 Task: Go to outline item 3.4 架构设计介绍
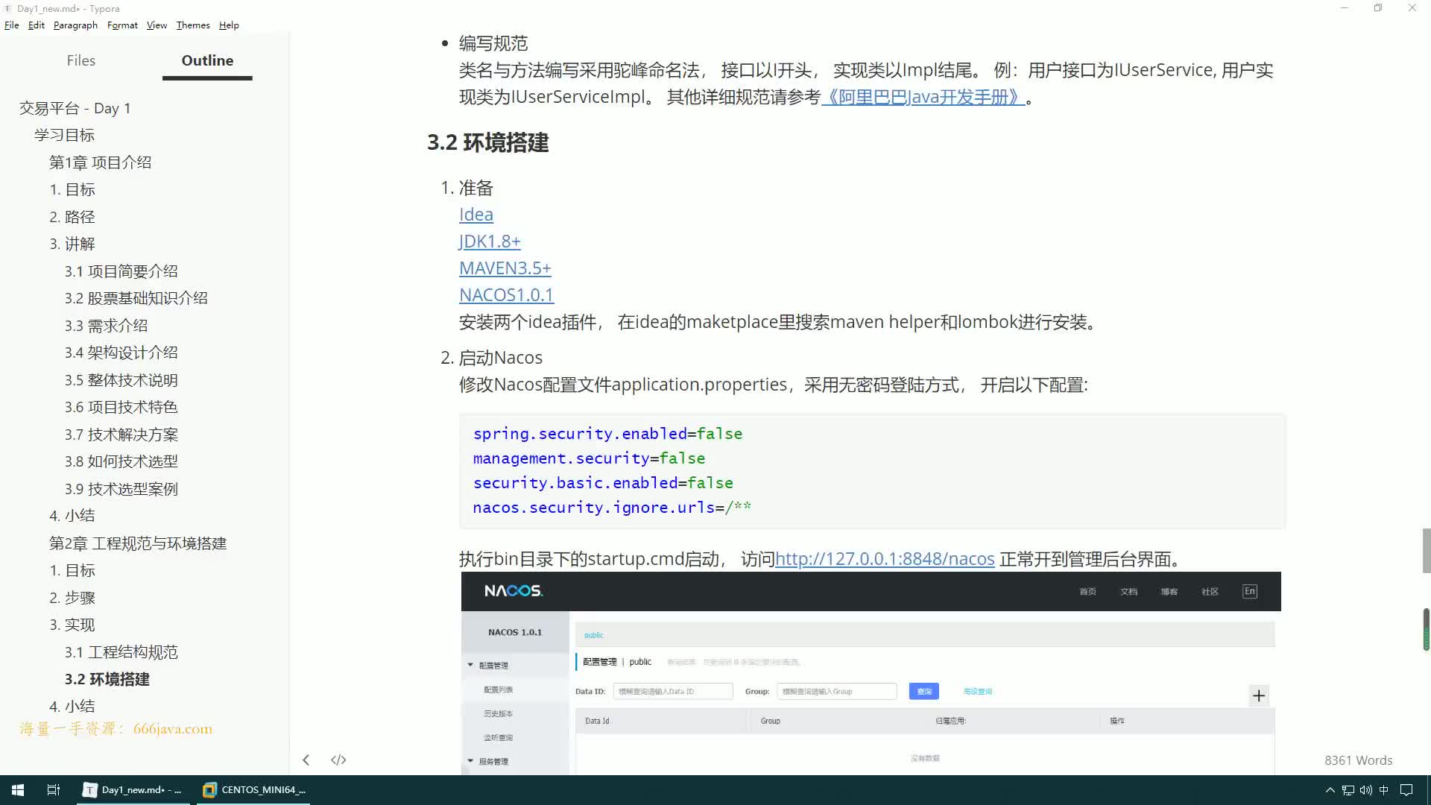(x=121, y=353)
